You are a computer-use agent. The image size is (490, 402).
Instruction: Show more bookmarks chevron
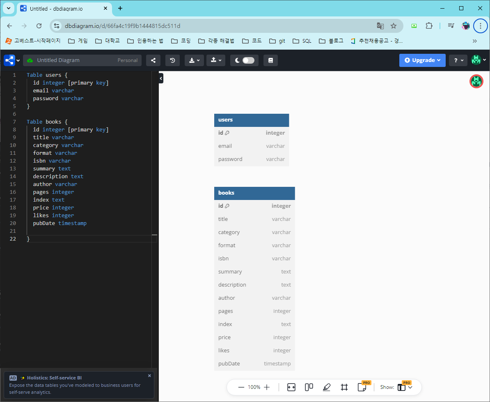pyautogui.click(x=475, y=41)
